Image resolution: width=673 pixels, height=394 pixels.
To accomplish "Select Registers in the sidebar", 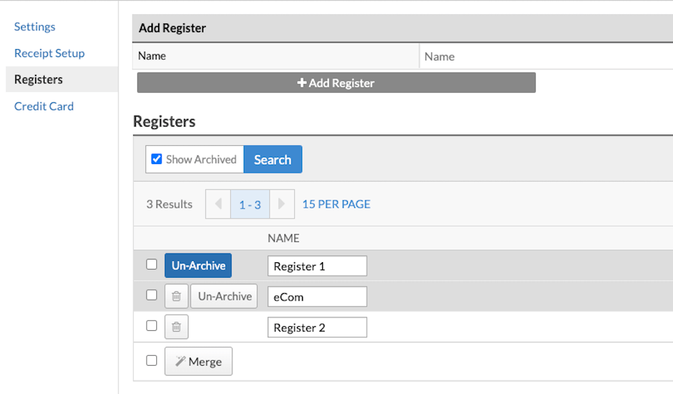I will click(38, 79).
